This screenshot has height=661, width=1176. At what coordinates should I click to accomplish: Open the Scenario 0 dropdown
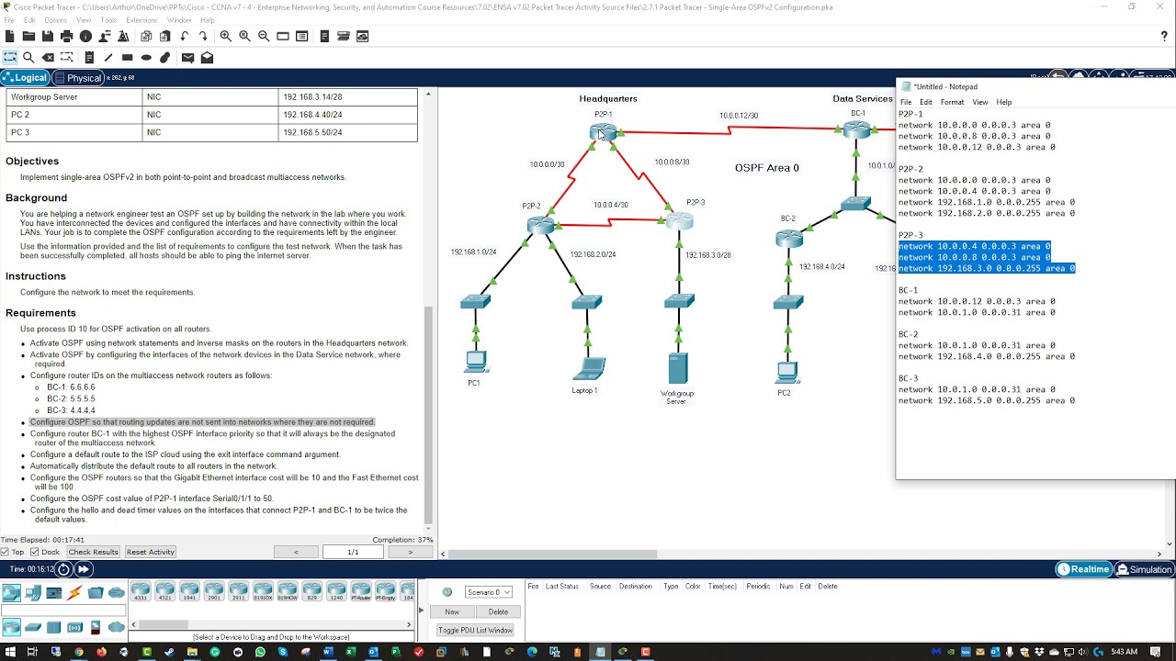(489, 592)
